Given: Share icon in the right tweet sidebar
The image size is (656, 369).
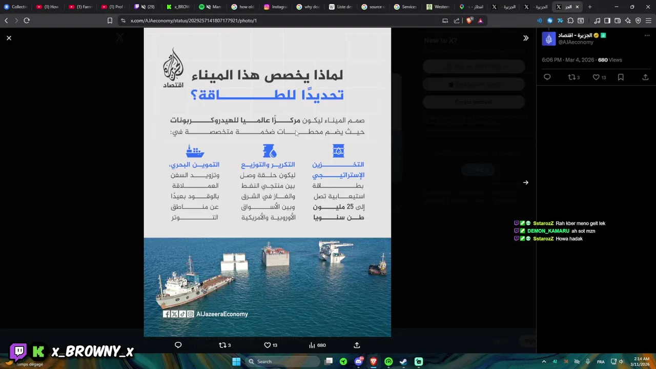Looking at the screenshot, I should [x=645, y=77].
